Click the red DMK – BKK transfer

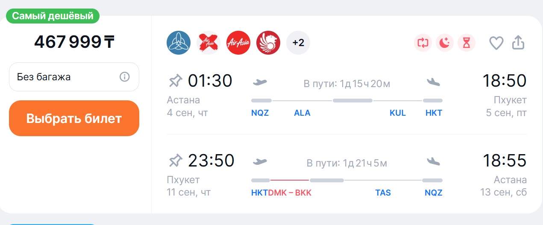pos(290,193)
